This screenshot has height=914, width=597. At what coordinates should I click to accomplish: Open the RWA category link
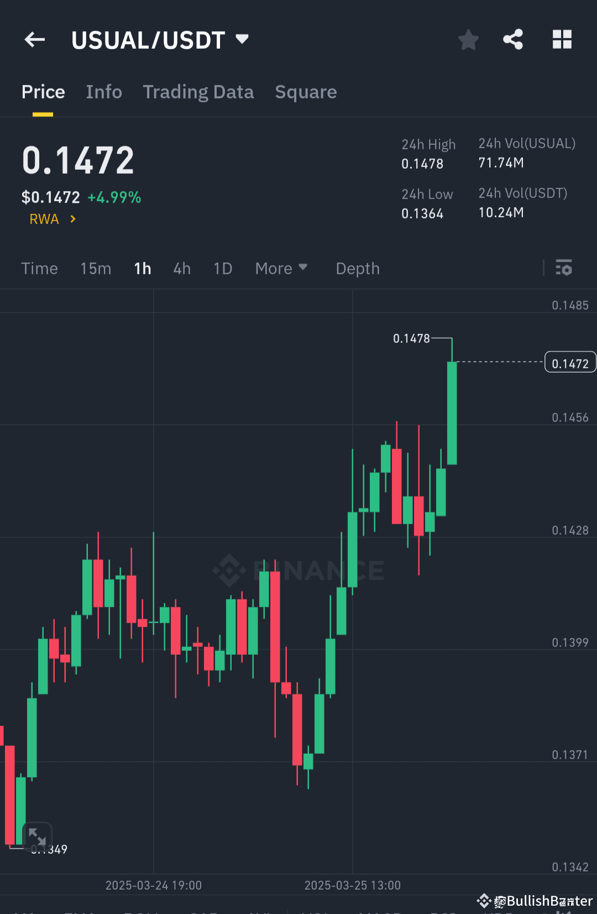[44, 219]
